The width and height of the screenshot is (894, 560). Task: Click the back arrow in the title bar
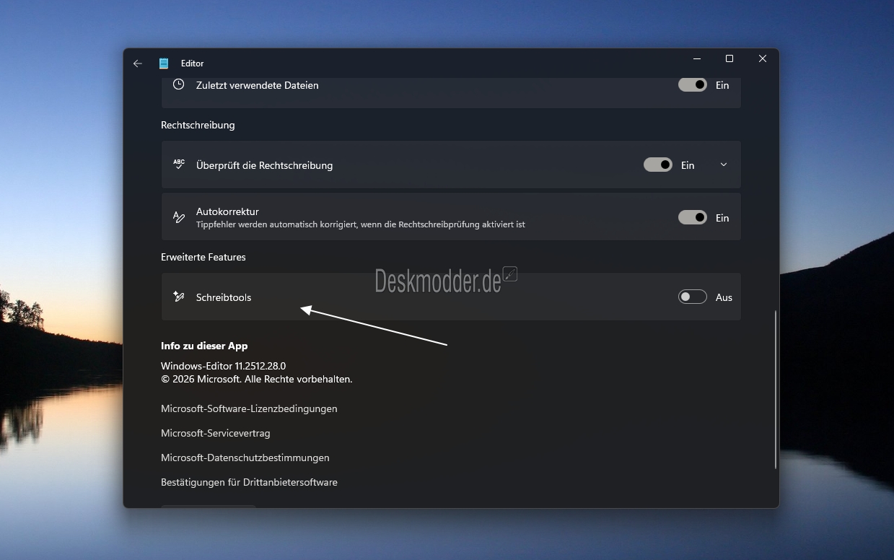pos(138,64)
